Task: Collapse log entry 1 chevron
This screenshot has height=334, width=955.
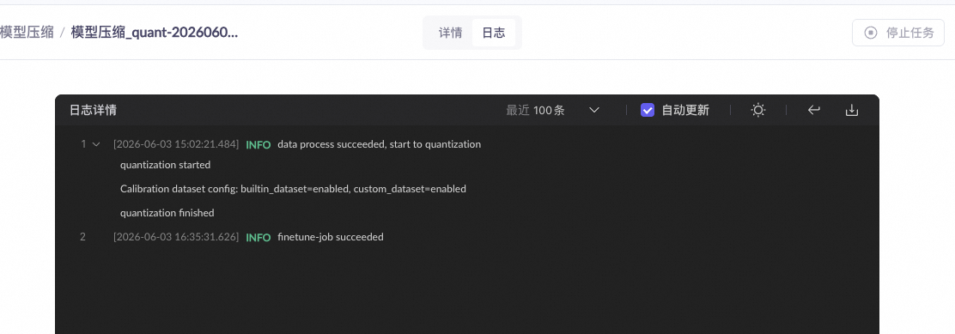Action: (95, 144)
